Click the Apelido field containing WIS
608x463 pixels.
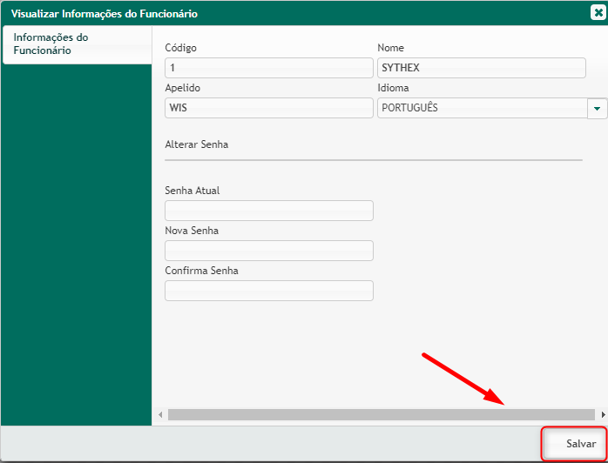[268, 108]
